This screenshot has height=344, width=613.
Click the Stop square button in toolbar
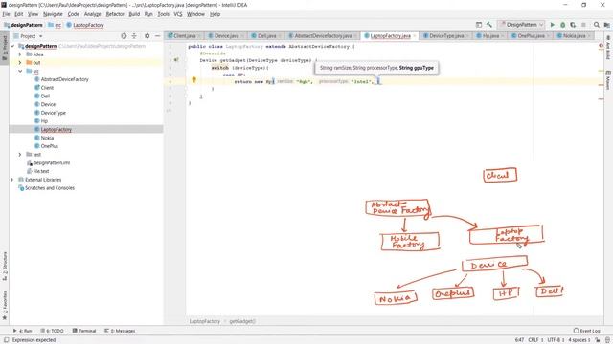coord(583,25)
